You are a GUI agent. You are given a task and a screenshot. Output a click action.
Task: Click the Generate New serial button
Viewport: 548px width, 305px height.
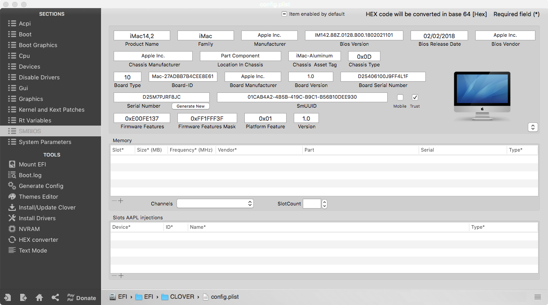(x=190, y=106)
